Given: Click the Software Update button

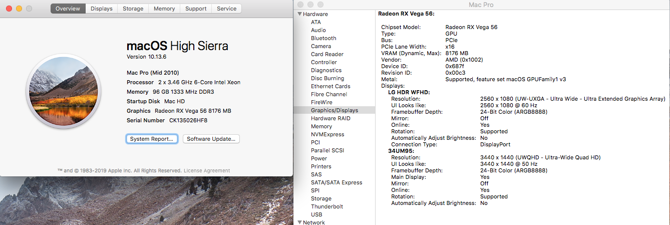Looking at the screenshot, I should tap(211, 139).
